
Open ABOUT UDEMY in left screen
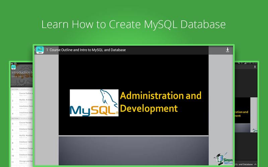tap(17, 85)
